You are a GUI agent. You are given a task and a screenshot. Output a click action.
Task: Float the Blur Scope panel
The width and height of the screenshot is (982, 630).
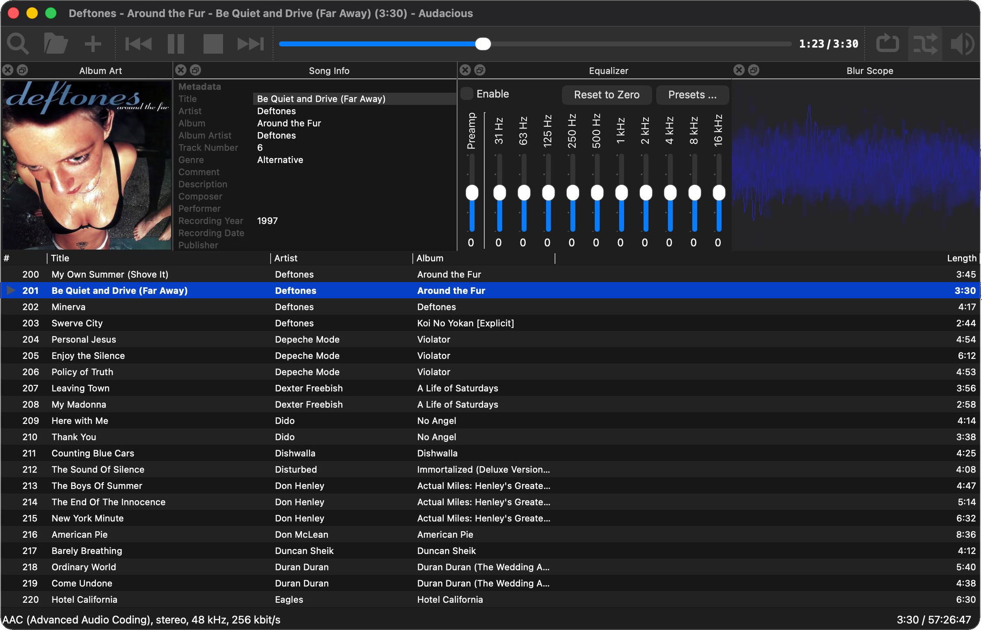[x=754, y=70]
